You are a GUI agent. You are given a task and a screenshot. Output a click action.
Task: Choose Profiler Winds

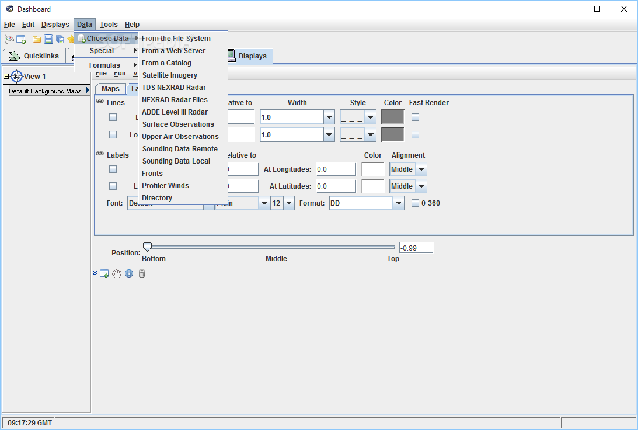pos(183,185)
